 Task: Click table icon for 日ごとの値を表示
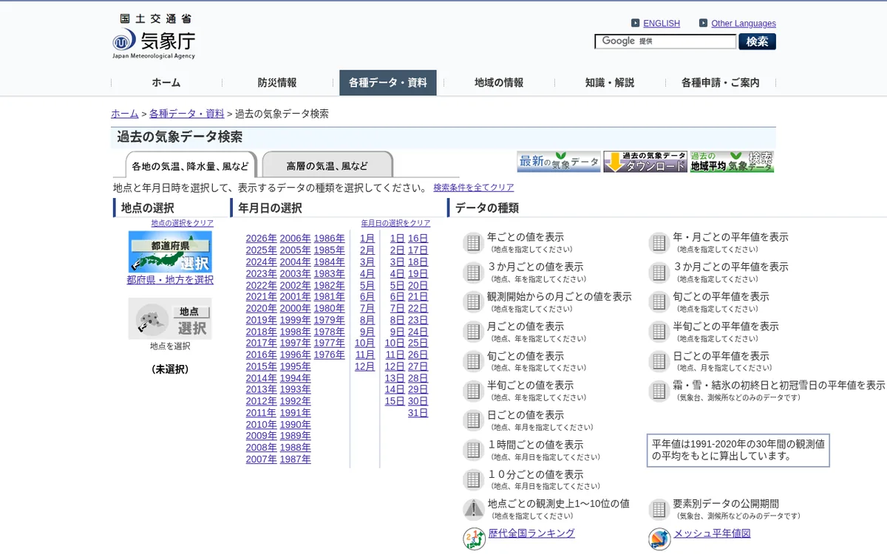tap(473, 420)
